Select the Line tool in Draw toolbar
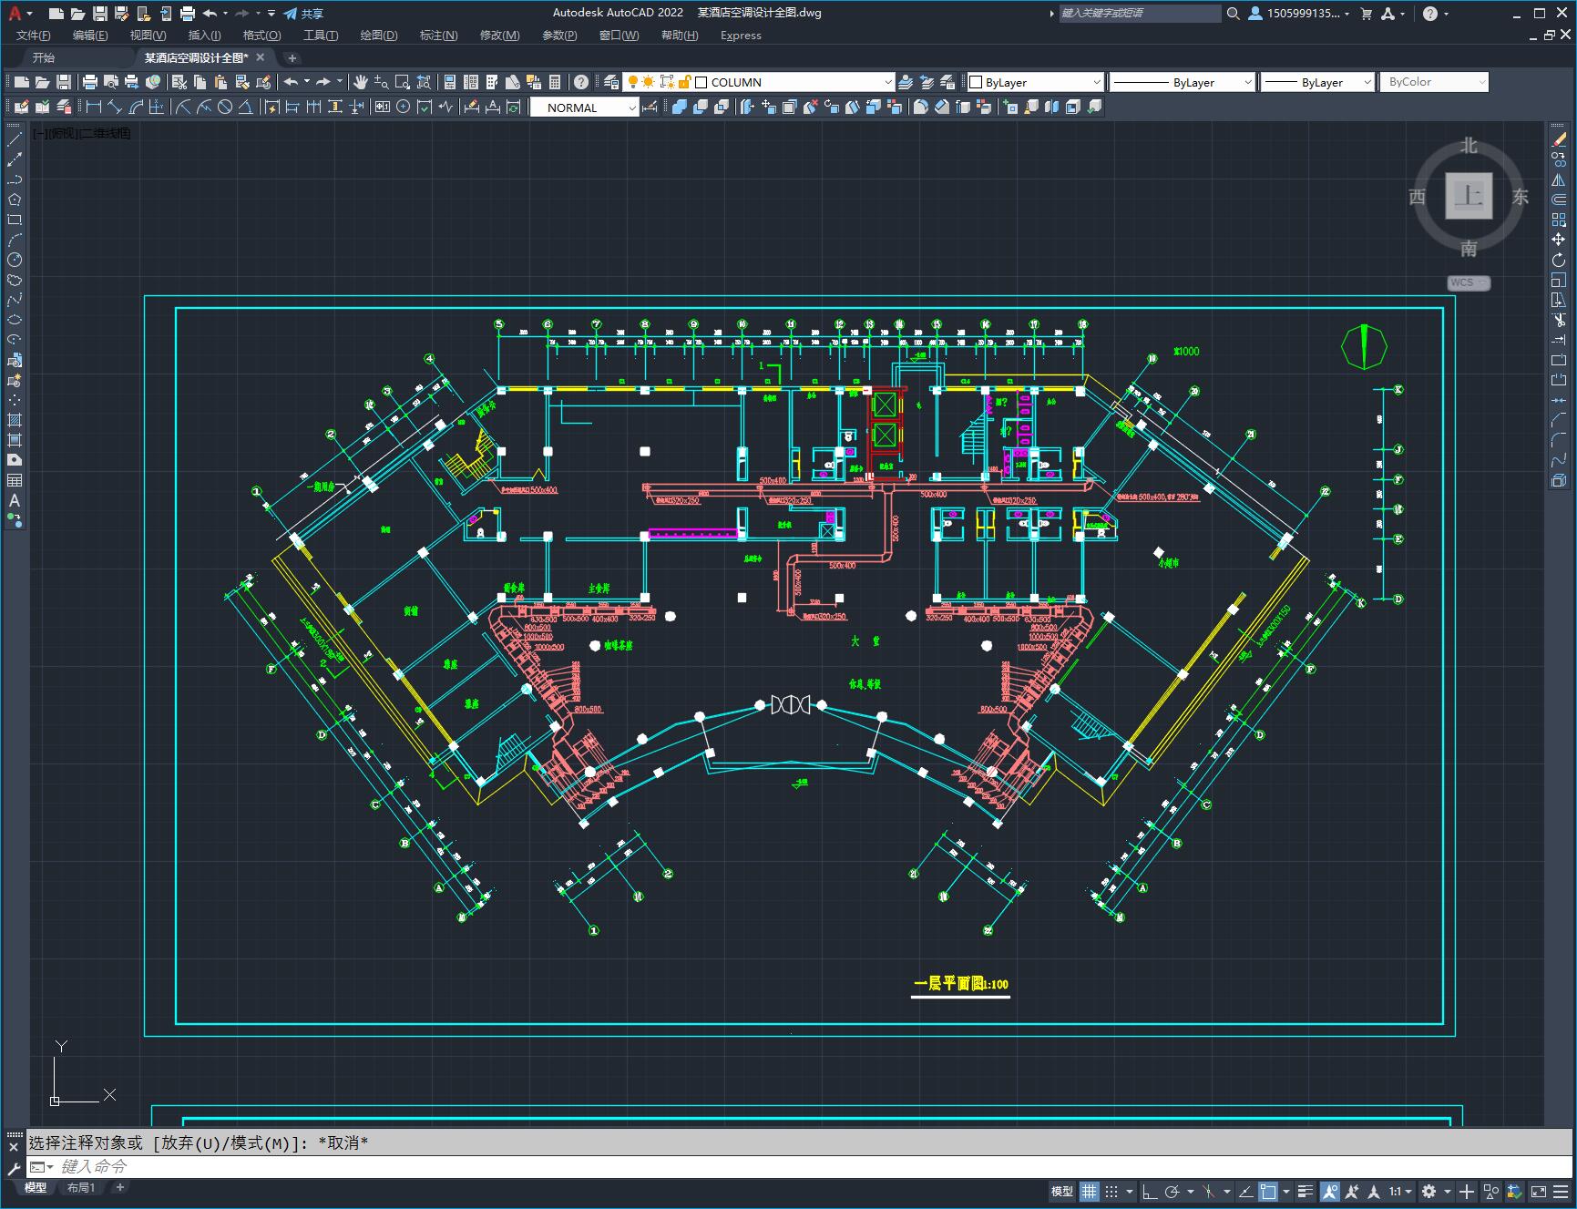1577x1209 pixels. (x=15, y=139)
